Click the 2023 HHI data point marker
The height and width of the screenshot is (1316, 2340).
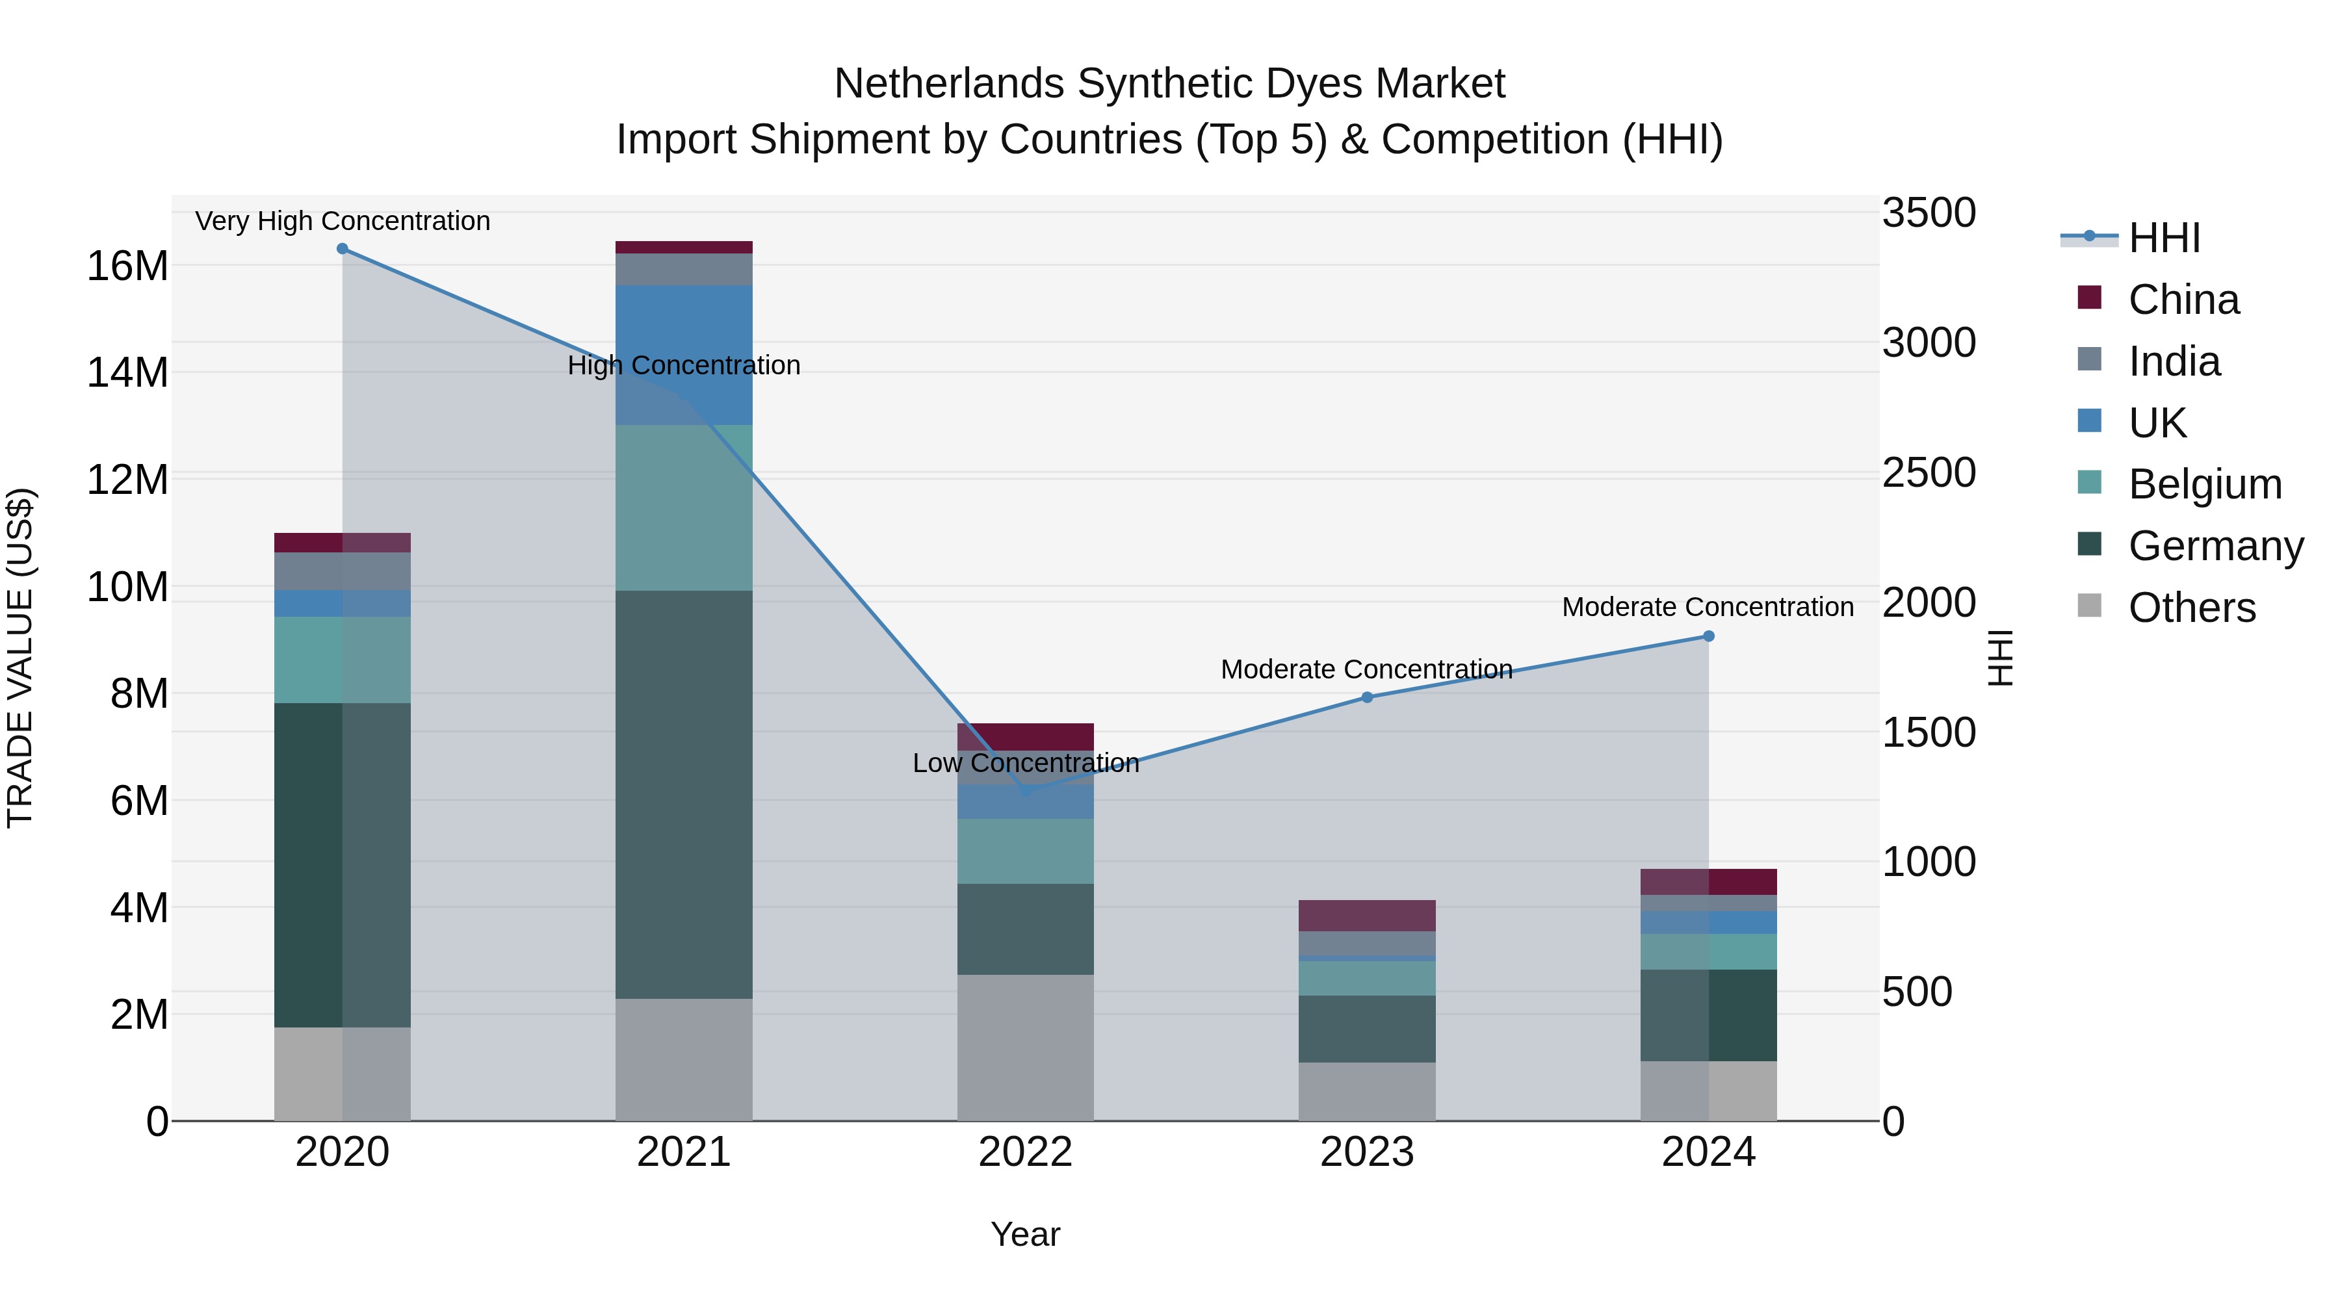pyautogui.click(x=1367, y=697)
